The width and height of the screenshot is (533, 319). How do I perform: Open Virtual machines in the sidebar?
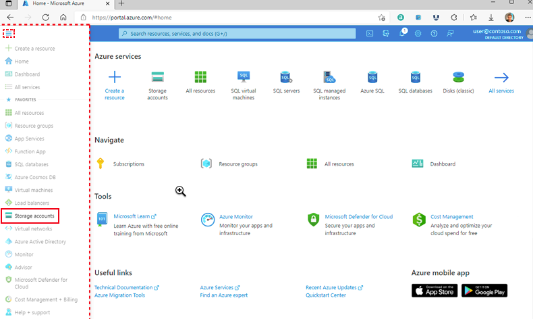(x=29, y=190)
